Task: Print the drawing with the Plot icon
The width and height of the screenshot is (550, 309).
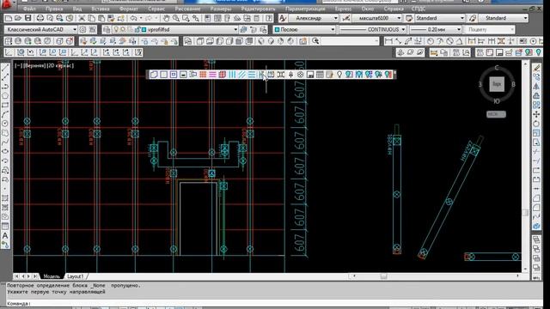Action: coord(40,18)
